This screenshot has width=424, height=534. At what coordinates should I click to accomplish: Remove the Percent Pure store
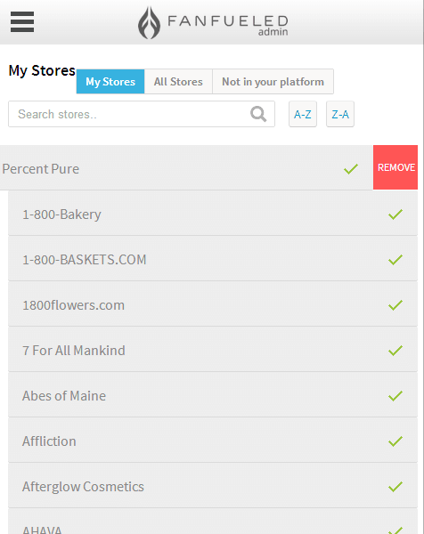tap(395, 167)
